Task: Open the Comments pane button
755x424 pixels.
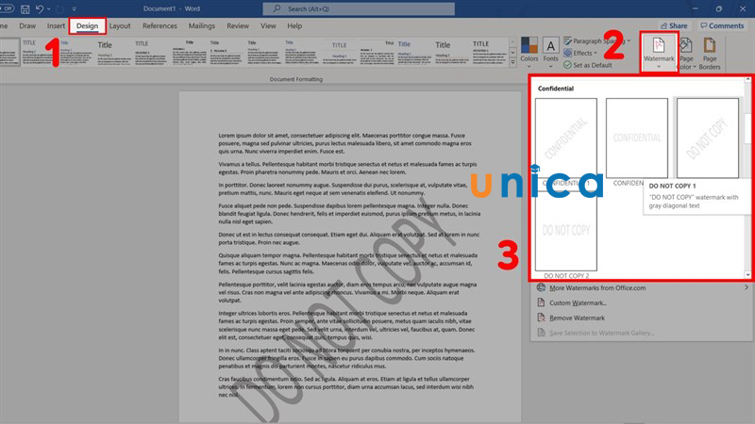Action: (x=721, y=25)
